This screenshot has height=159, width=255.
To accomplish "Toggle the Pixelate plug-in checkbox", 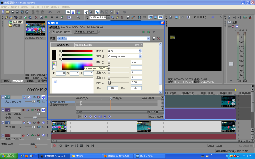I will coord(76,32).
